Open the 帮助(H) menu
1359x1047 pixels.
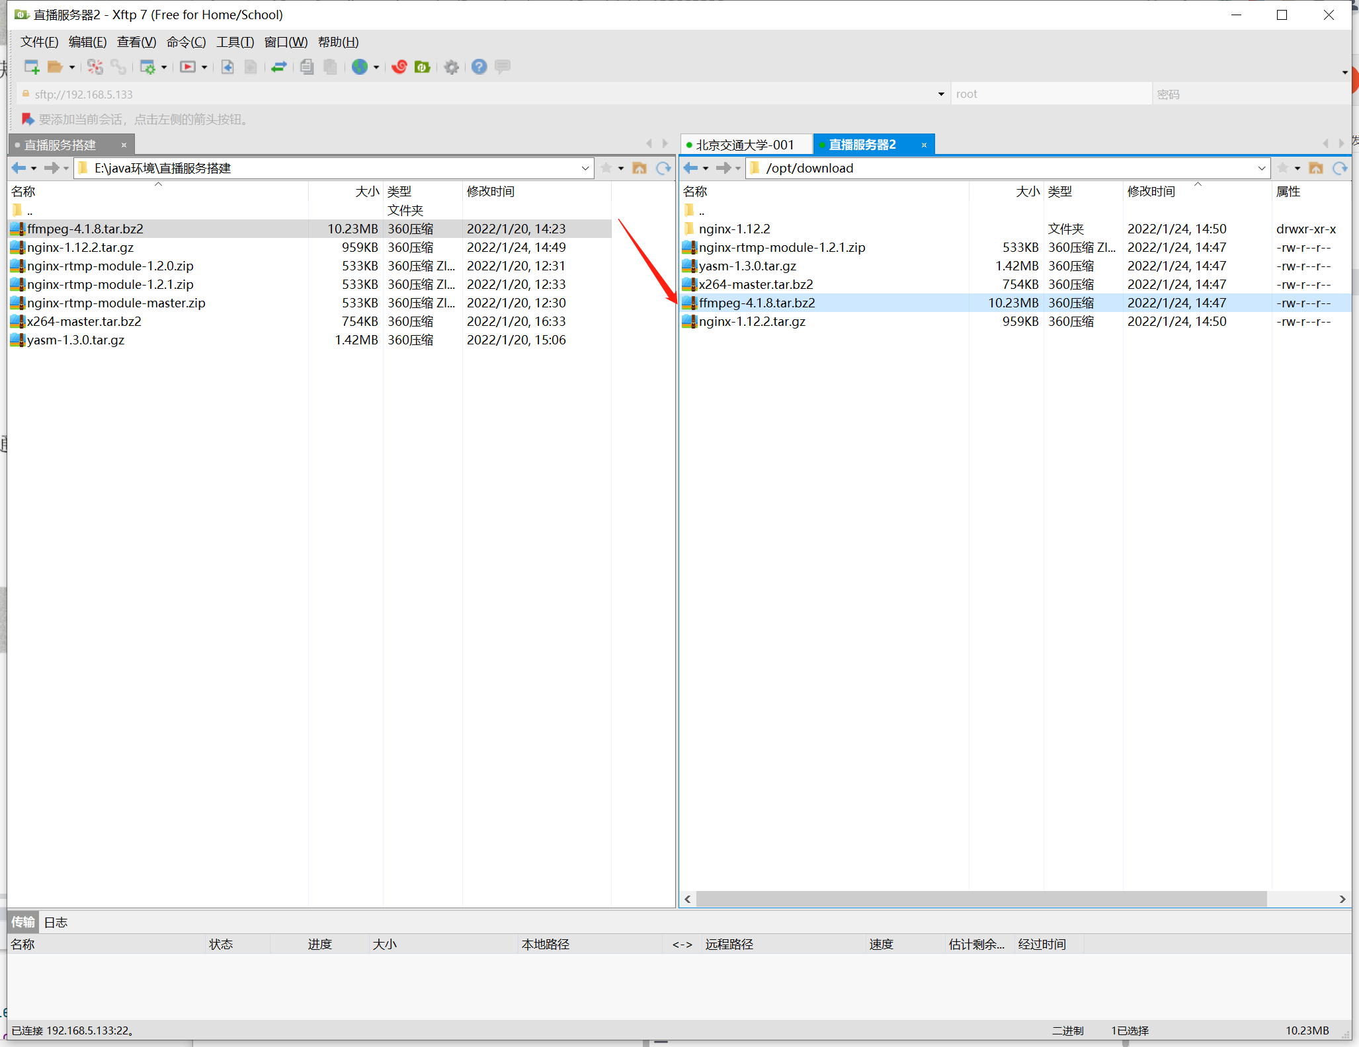(338, 42)
